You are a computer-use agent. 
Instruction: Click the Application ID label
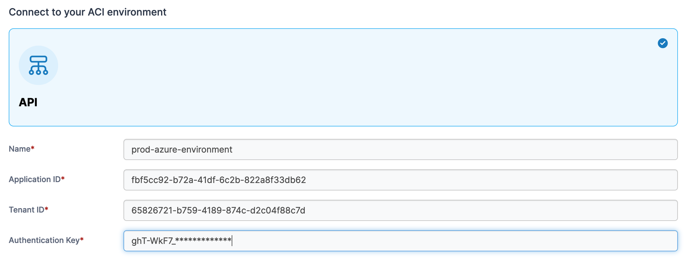pyautogui.click(x=35, y=179)
